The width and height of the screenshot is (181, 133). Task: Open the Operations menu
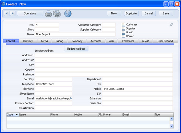click(x=30, y=13)
